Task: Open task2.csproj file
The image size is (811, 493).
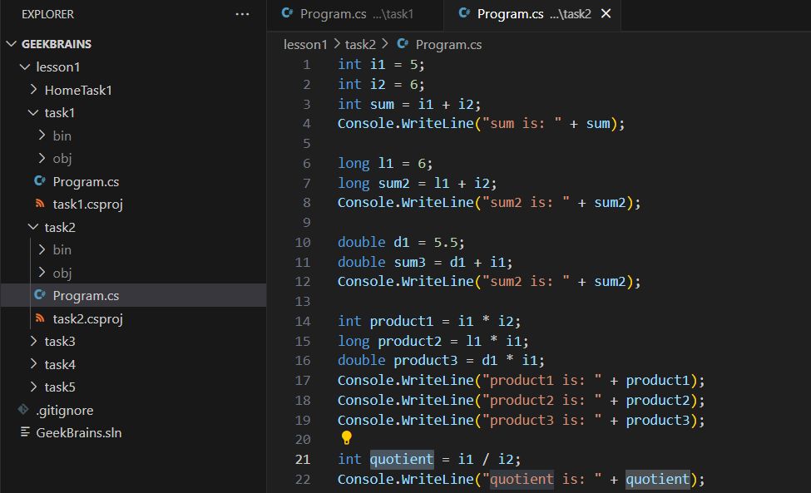Action: pos(87,319)
